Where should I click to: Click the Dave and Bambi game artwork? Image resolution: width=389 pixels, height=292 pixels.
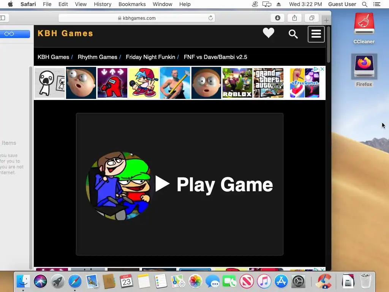[119, 186]
